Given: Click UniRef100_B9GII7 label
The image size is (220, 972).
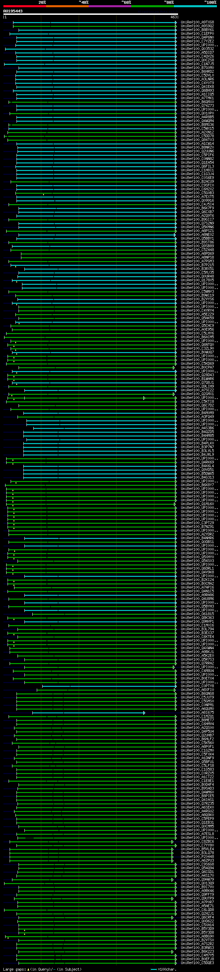Looking at the screenshot, I should tap(197, 219).
